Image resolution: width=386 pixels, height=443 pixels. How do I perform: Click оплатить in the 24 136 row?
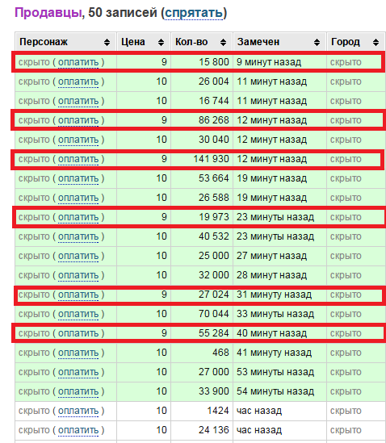(78, 430)
